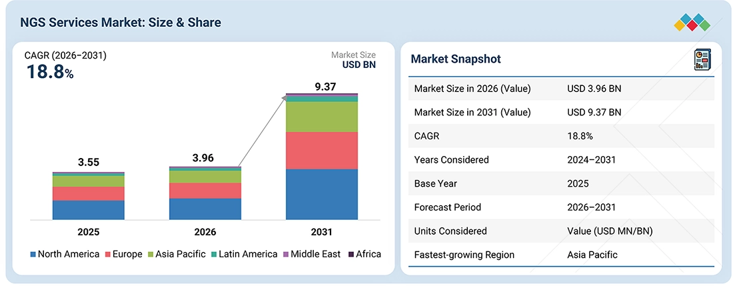Click the Asia Pacific legend swatch
Image resolution: width=733 pixels, height=286 pixels.
pos(152,255)
